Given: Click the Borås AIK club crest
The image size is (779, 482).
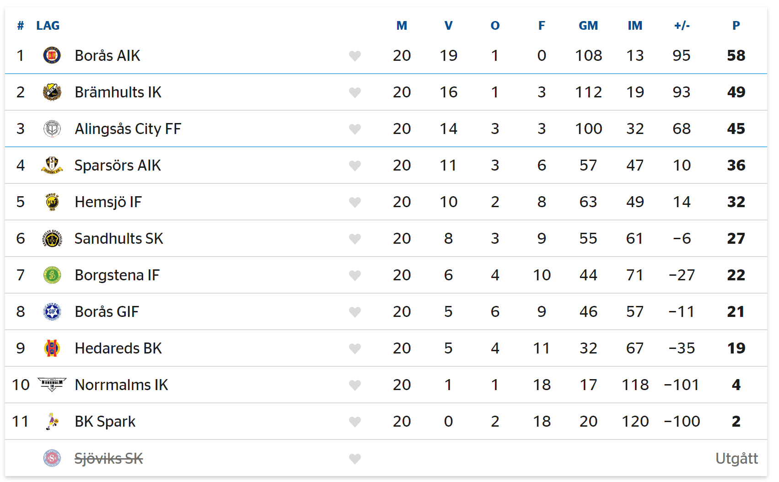Looking at the screenshot, I should pyautogui.click(x=52, y=55).
